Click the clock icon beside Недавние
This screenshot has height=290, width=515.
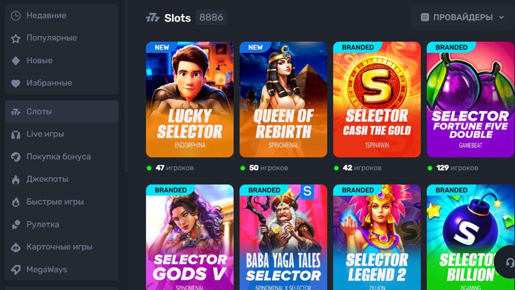16,15
